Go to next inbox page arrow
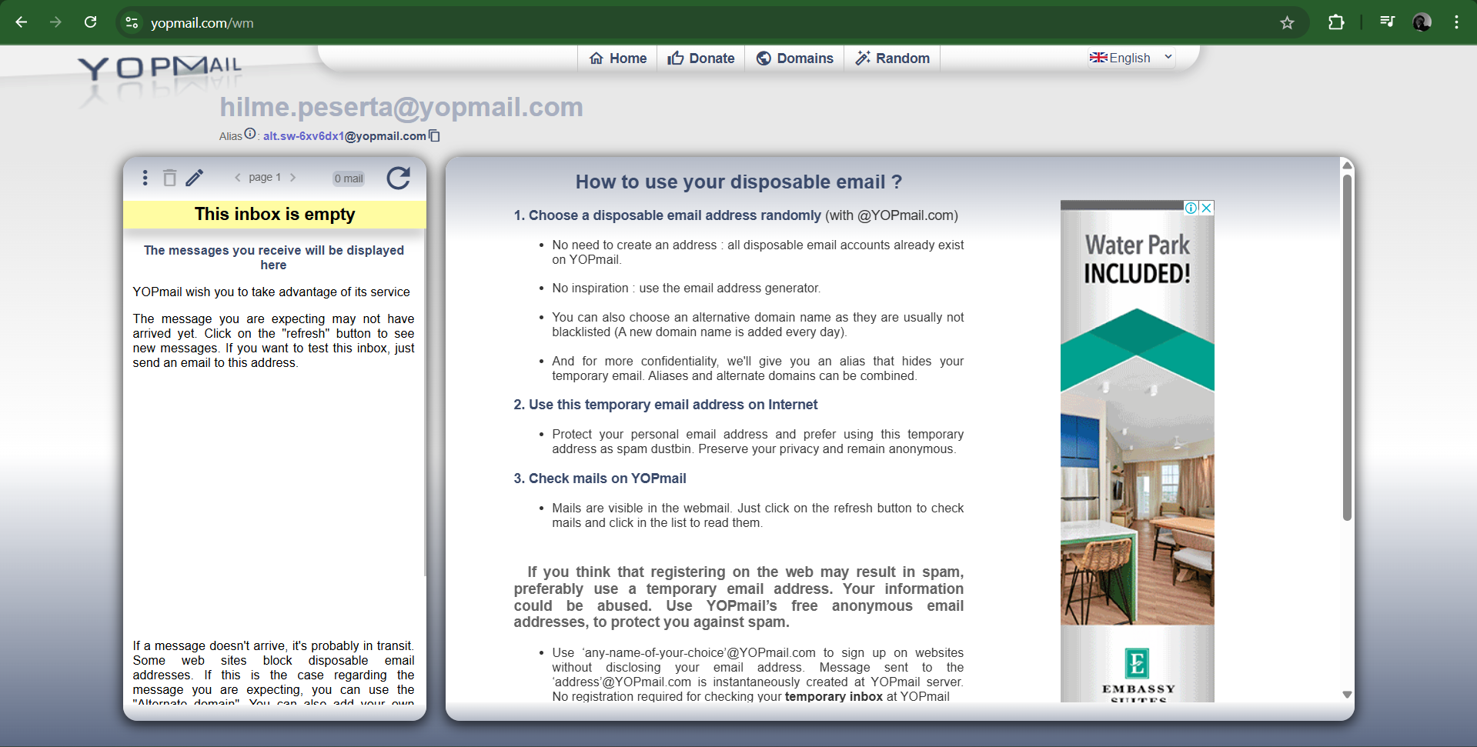The width and height of the screenshot is (1477, 747). [292, 178]
